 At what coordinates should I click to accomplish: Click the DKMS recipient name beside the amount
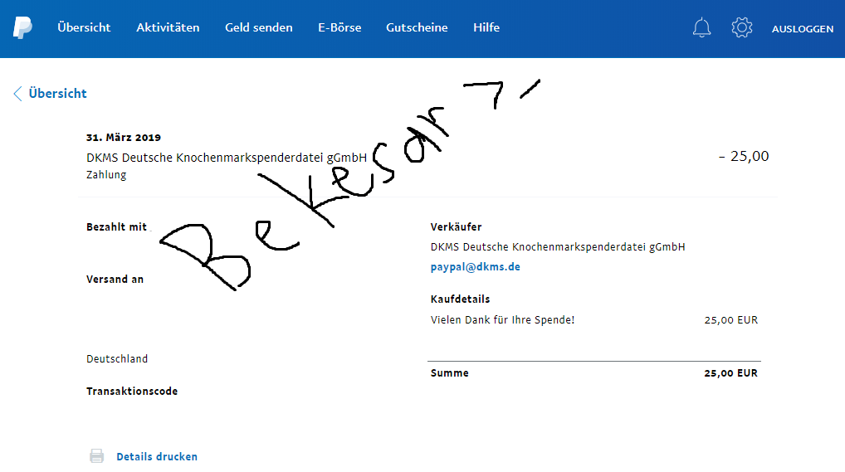click(x=227, y=158)
